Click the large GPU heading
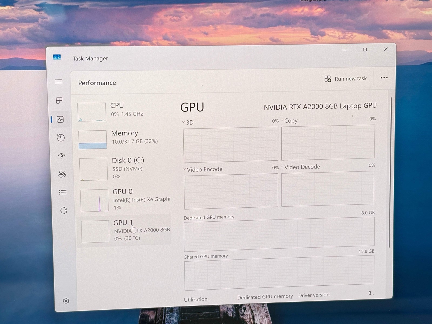 (x=192, y=107)
